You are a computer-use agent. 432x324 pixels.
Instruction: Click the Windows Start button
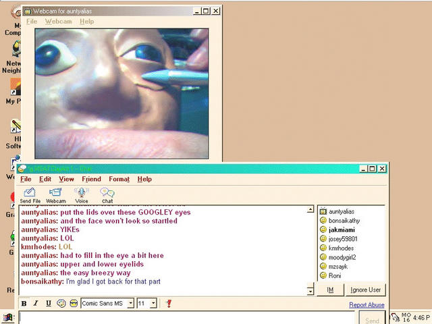7,318
